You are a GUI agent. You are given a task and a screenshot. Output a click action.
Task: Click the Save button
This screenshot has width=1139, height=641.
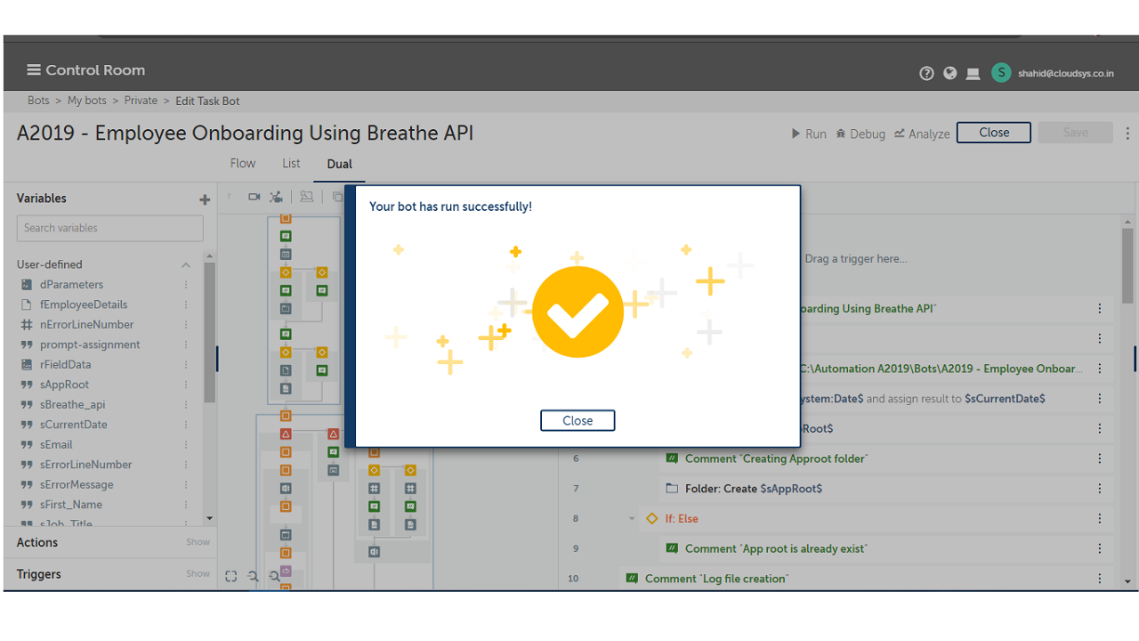tap(1075, 133)
